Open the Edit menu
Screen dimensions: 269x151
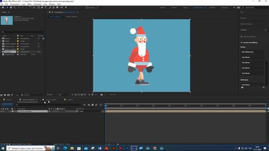pyautogui.click(x=6, y=4)
